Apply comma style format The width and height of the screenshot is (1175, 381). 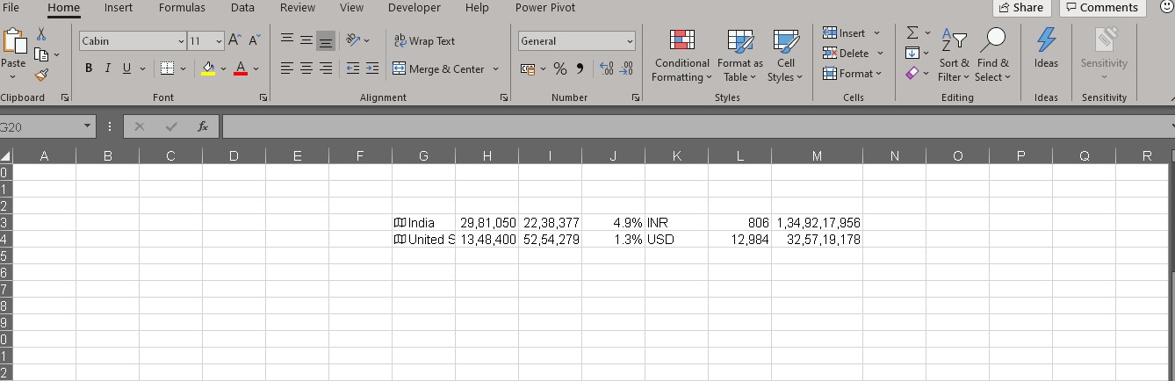coord(580,69)
